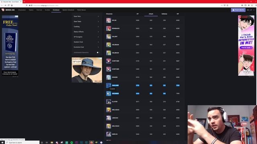Viewport: 257px width, 144px height.
Task: Open the Guides nav item
Action: coord(47,10)
